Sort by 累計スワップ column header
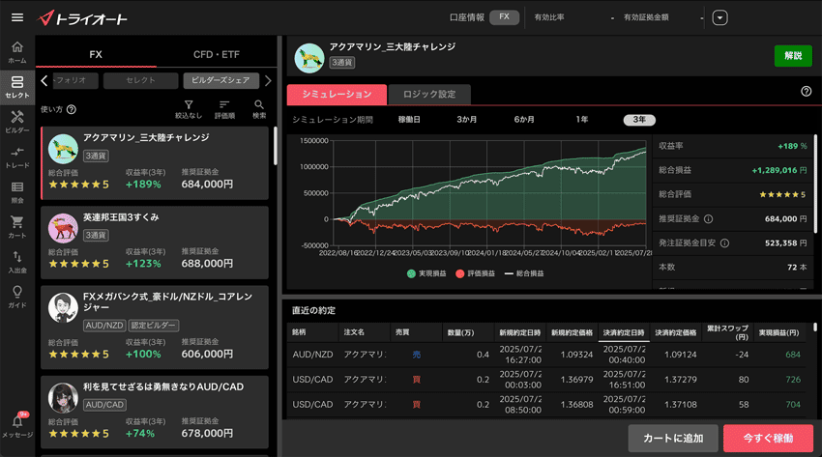Image resolution: width=822 pixels, height=457 pixels. [x=727, y=332]
